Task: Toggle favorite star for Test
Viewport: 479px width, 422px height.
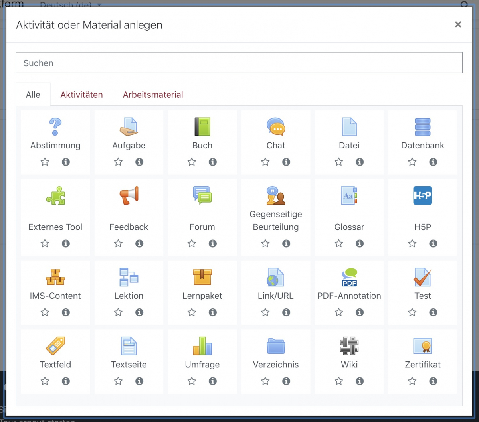Action: click(412, 312)
